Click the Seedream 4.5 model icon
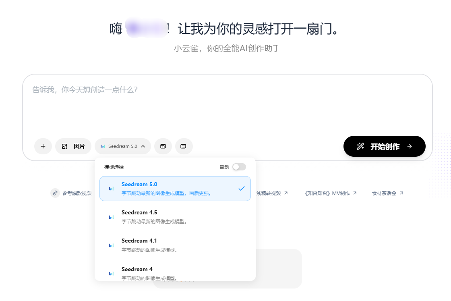Screen dimensions: 451x301 (111, 217)
